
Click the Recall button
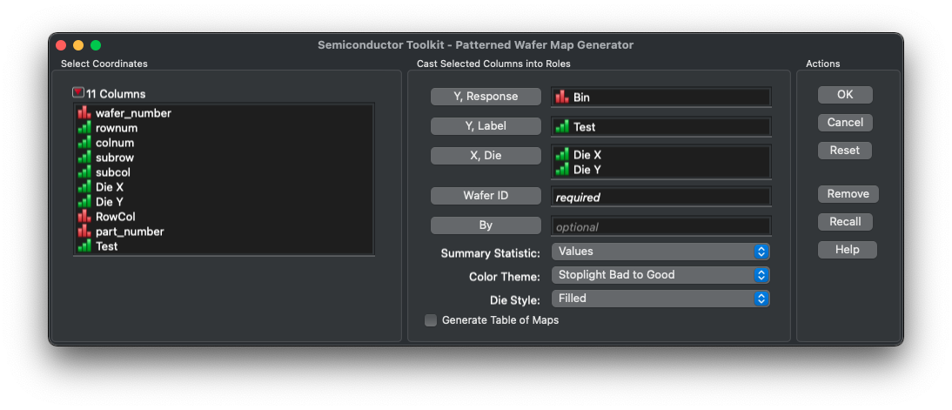click(x=845, y=222)
